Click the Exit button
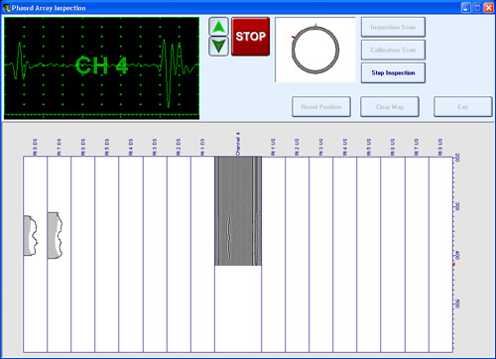Image resolution: width=496 pixels, height=359 pixels. click(463, 107)
